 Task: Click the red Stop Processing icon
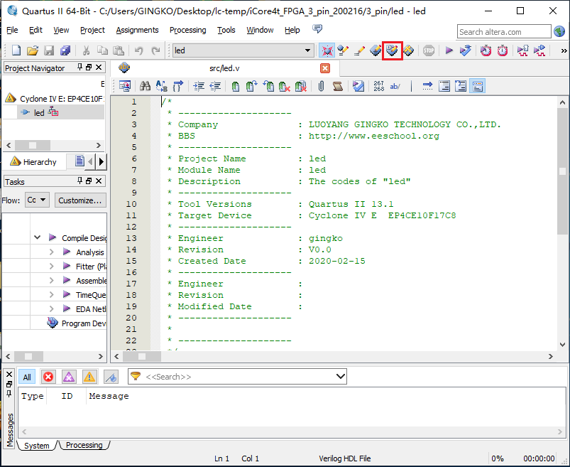coord(429,50)
